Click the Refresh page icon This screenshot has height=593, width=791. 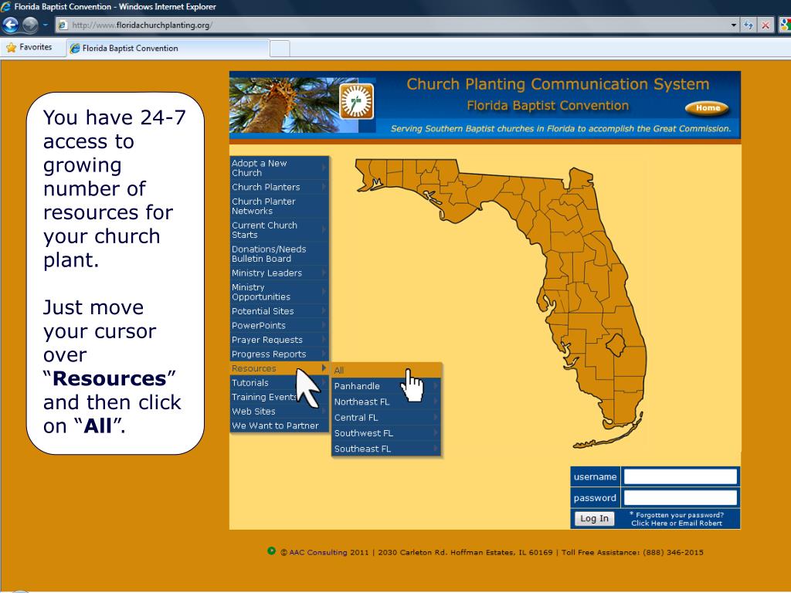[749, 25]
